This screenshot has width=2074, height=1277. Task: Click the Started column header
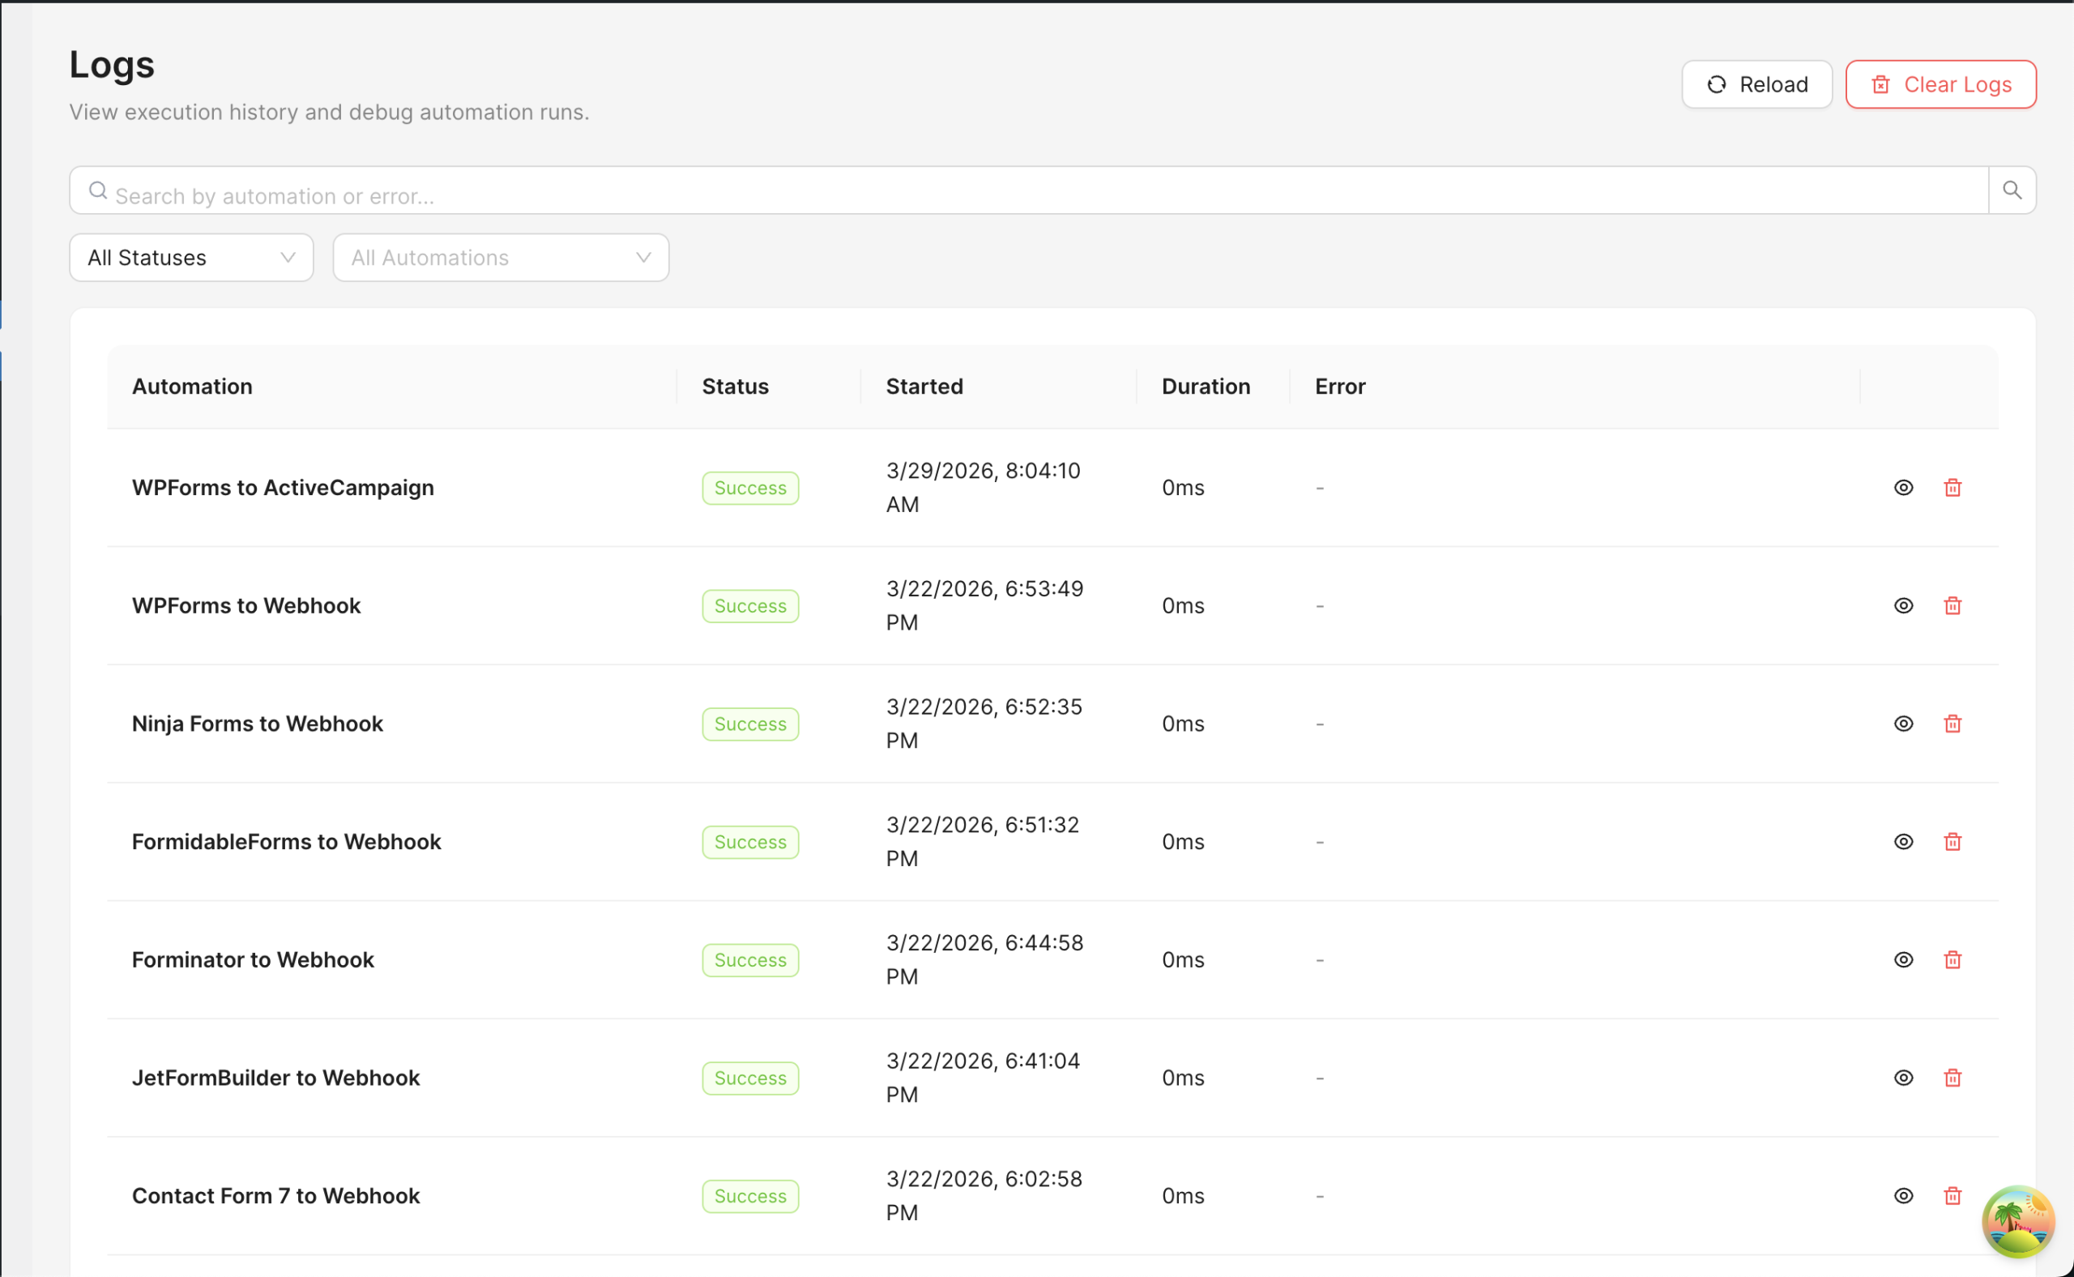click(x=924, y=386)
